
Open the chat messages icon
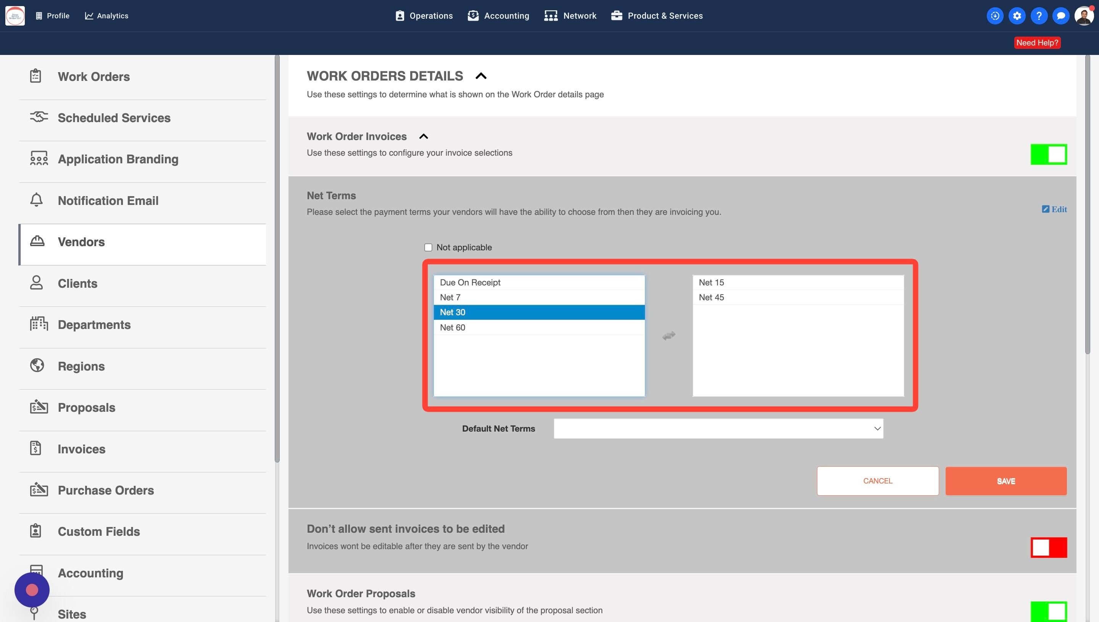point(1060,16)
